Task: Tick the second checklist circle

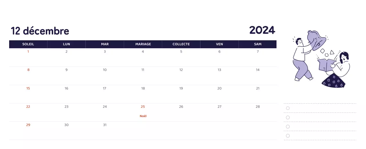Action: pyautogui.click(x=288, y=117)
